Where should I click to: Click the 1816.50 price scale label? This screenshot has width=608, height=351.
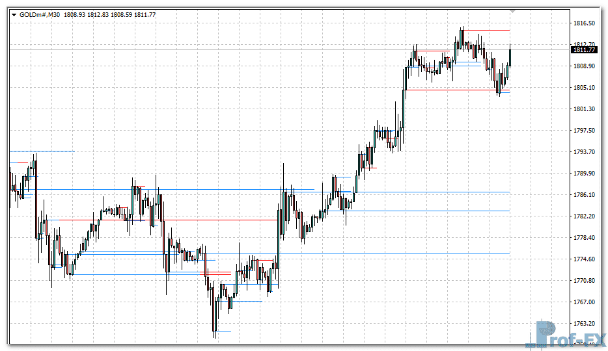point(585,23)
